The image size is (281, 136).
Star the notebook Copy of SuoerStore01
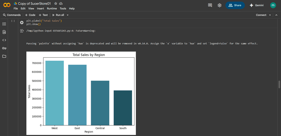[x=56, y=4]
